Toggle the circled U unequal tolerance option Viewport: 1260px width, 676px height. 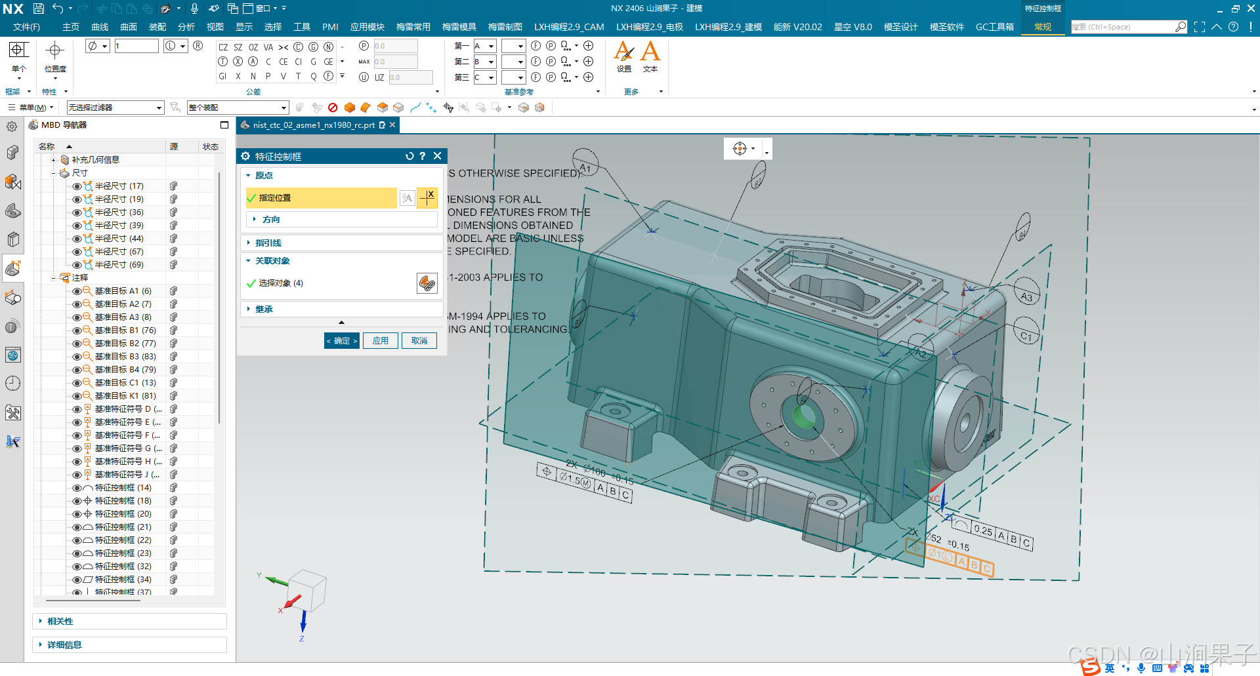pyautogui.click(x=364, y=77)
